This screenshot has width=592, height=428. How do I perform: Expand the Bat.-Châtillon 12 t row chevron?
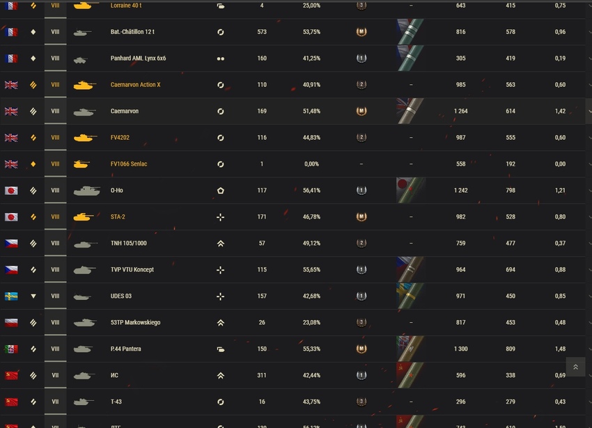[x=589, y=32]
